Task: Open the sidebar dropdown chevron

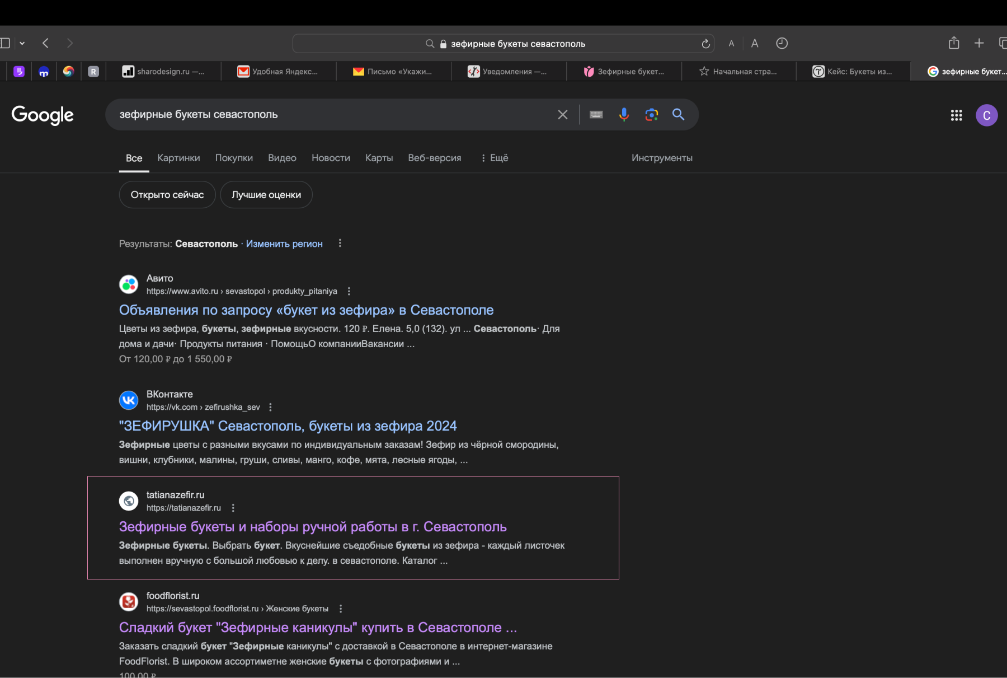Action: point(22,43)
